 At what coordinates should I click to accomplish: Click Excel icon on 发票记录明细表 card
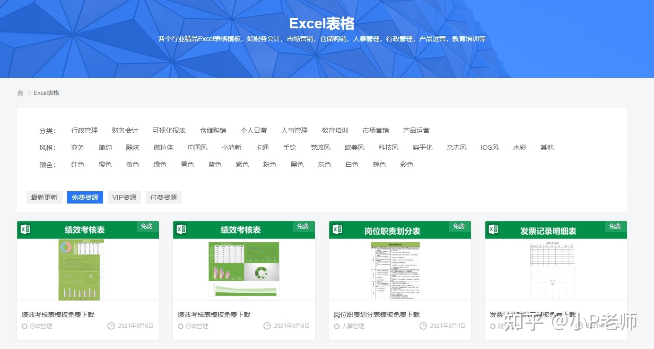tap(493, 230)
